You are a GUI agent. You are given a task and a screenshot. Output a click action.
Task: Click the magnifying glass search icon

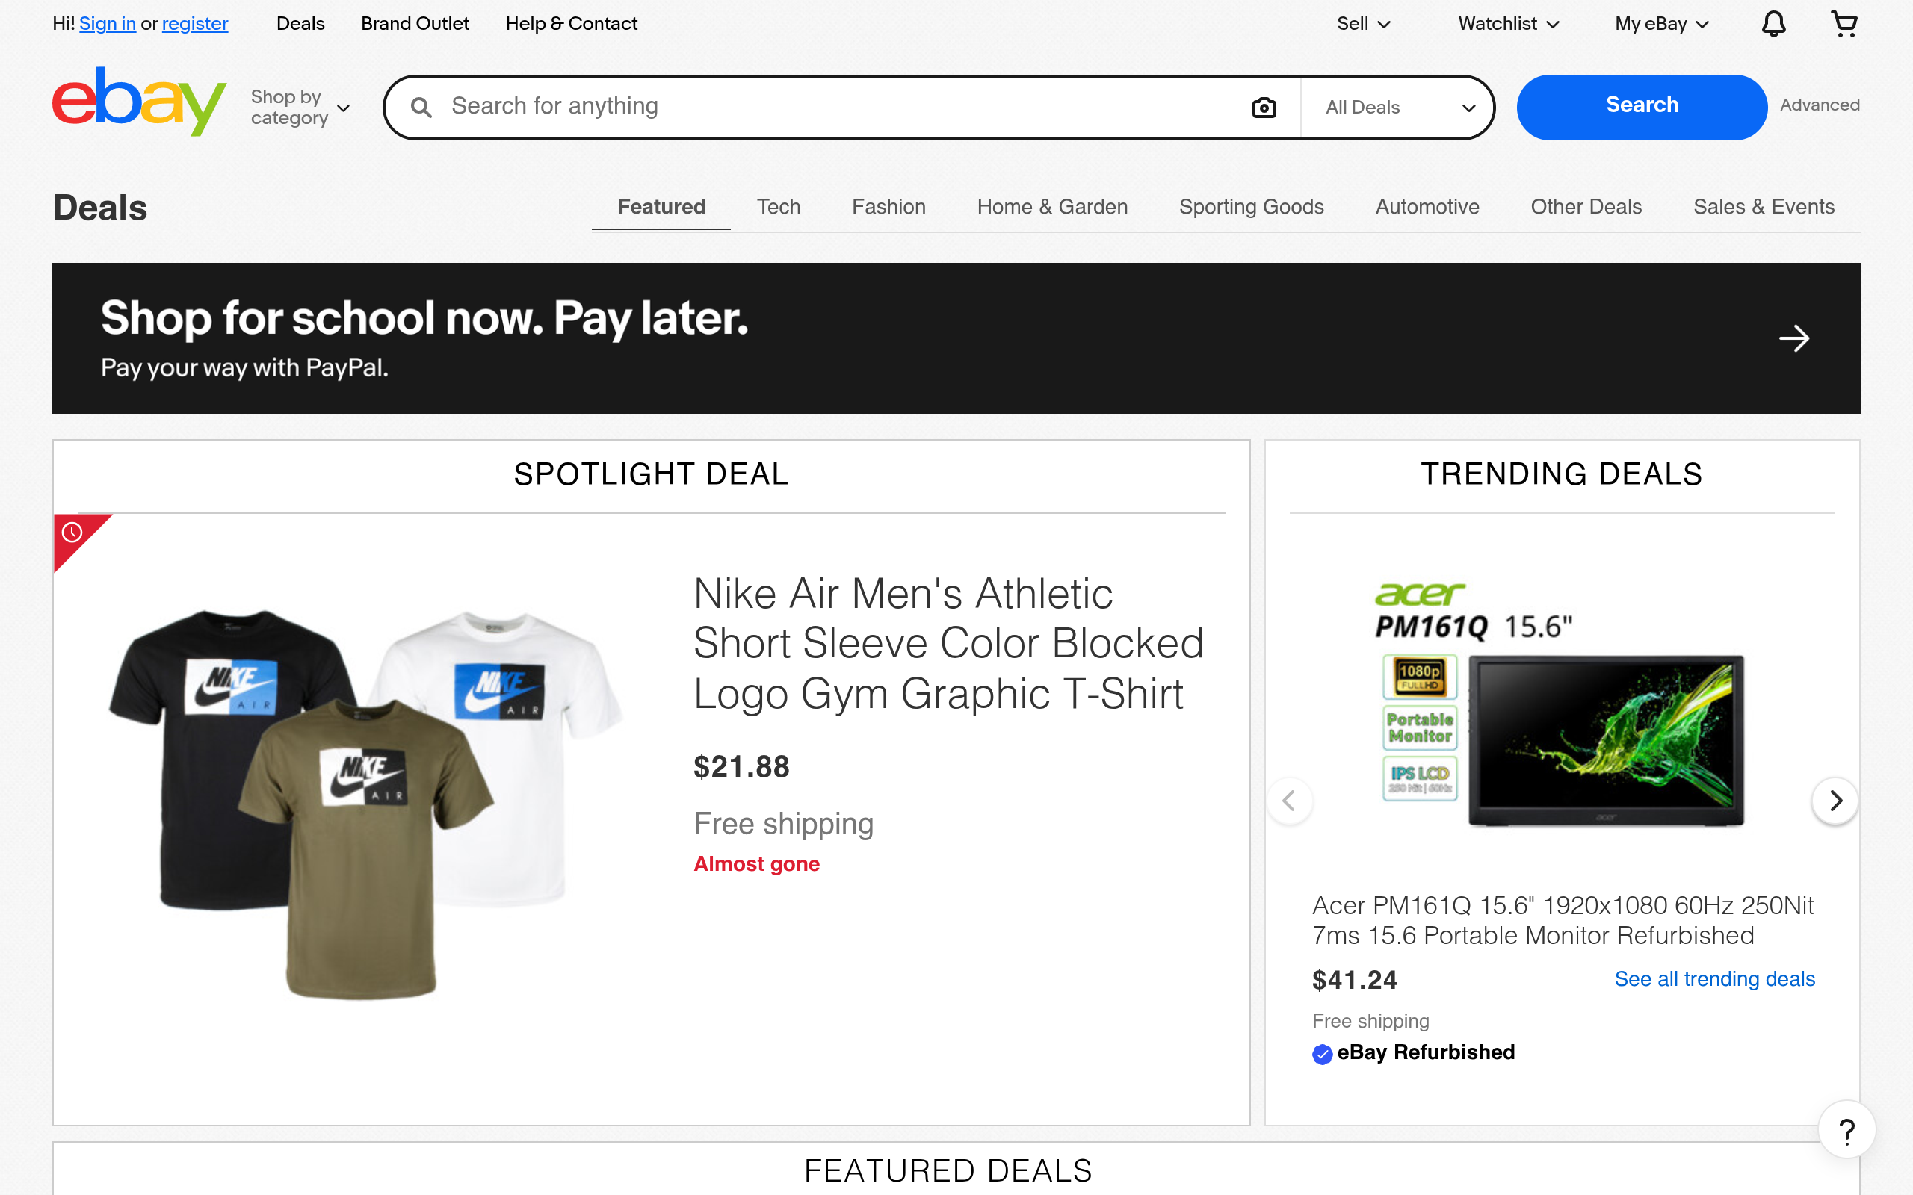tap(421, 108)
